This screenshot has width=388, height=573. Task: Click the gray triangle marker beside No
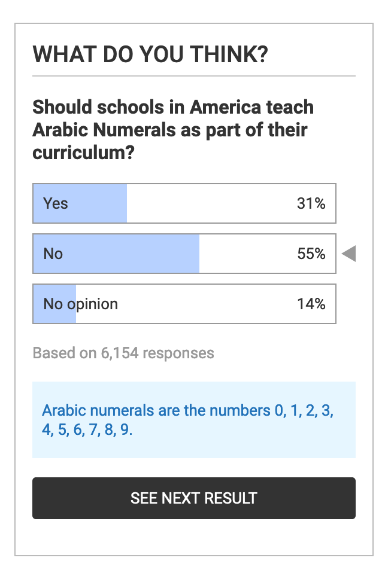point(349,254)
